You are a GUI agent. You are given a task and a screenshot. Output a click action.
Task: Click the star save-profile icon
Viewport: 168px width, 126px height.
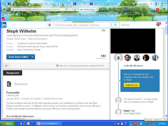[6, 66]
